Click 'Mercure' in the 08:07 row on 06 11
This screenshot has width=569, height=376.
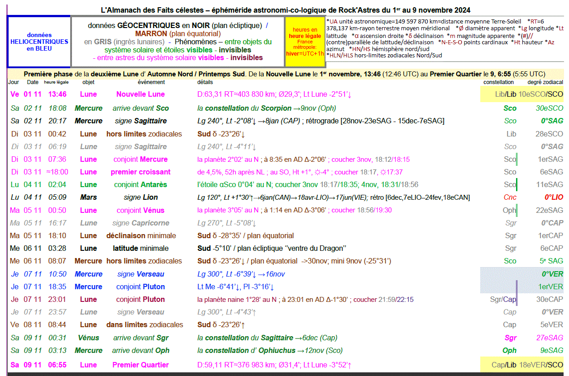tap(88, 261)
